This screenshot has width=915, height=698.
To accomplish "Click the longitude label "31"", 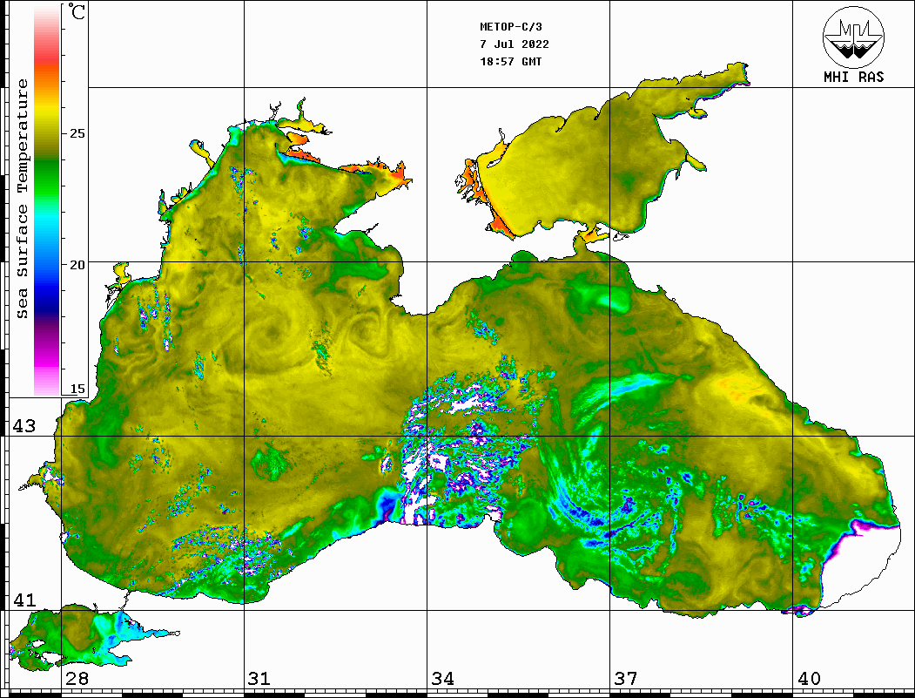I will point(259,678).
